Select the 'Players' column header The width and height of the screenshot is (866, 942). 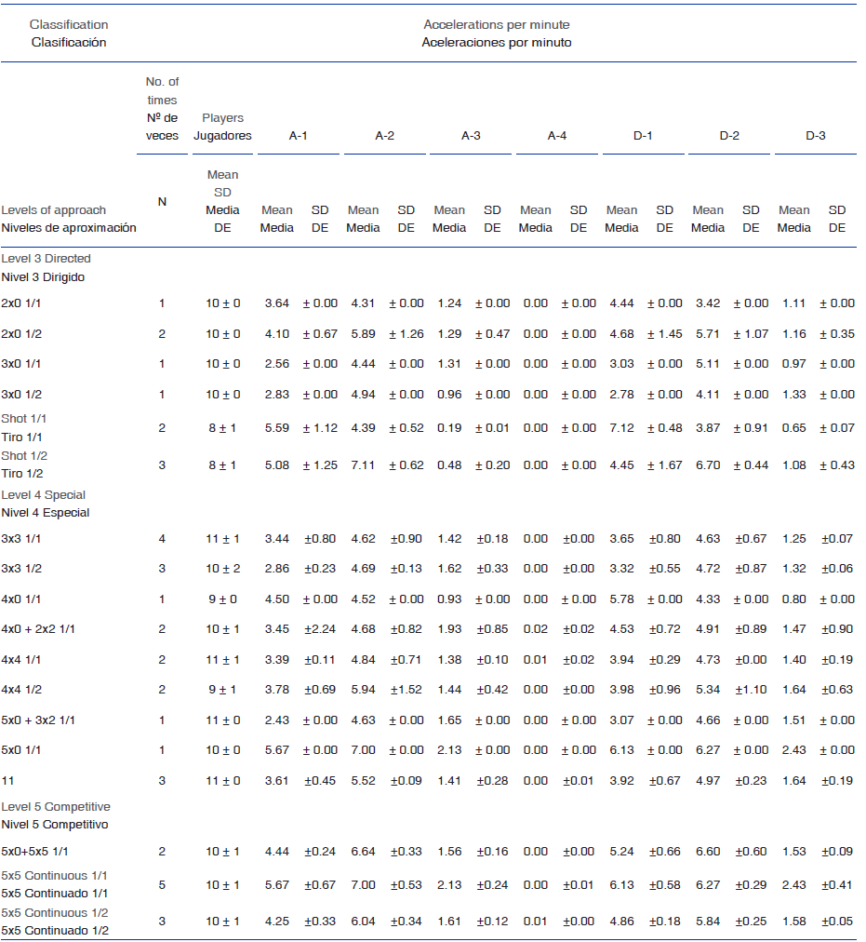222,118
